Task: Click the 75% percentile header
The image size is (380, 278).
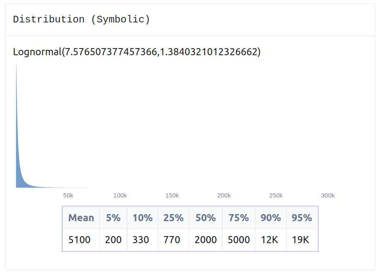Action: (239, 218)
